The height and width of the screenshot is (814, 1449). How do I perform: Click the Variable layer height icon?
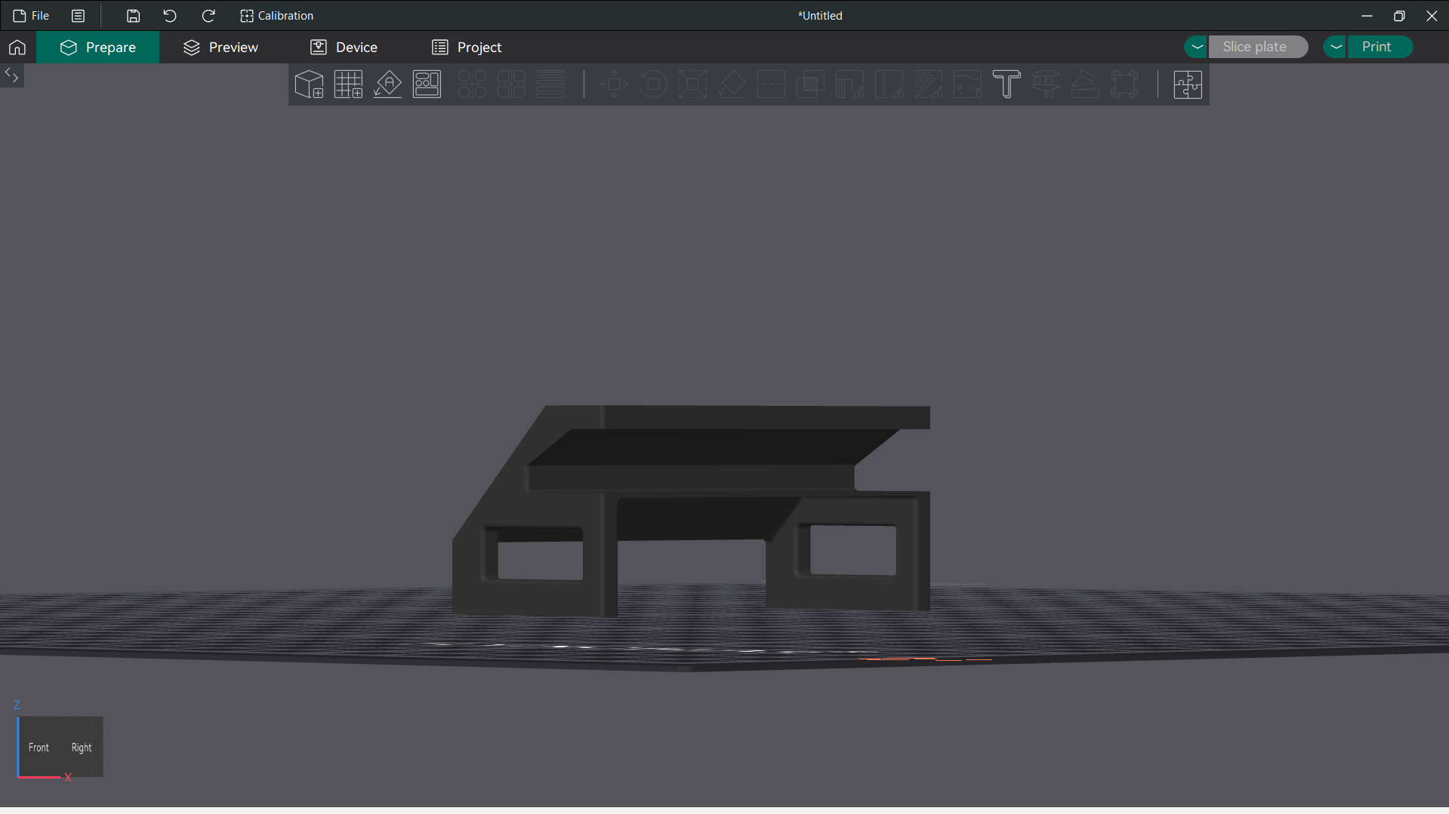[550, 84]
